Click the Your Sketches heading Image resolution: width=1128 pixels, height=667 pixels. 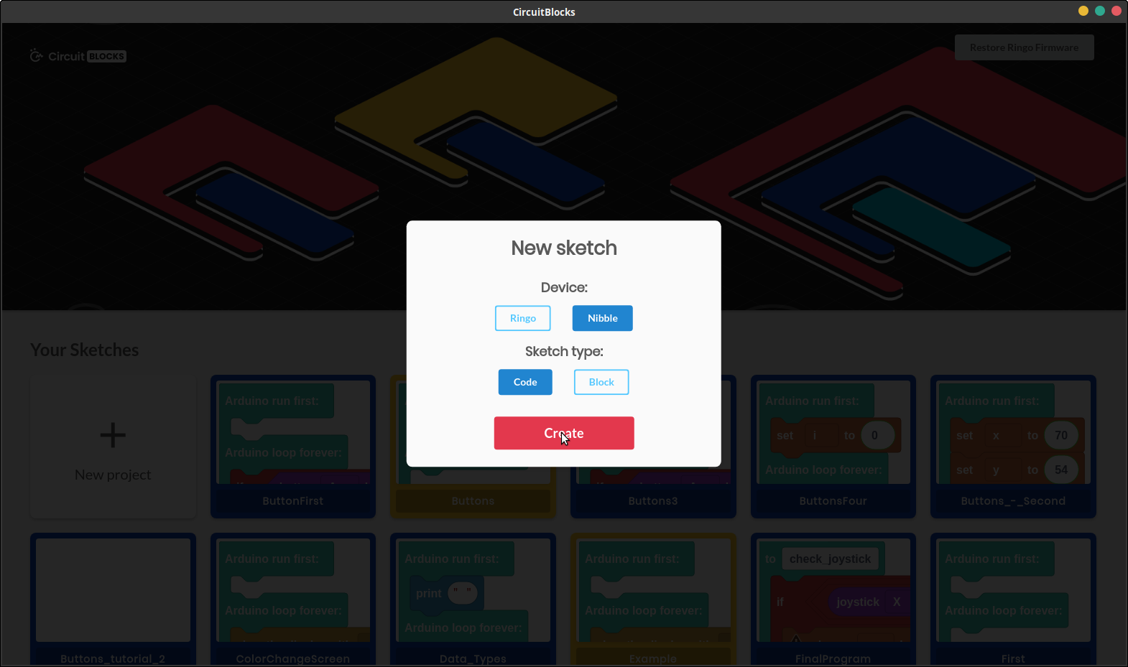point(85,350)
